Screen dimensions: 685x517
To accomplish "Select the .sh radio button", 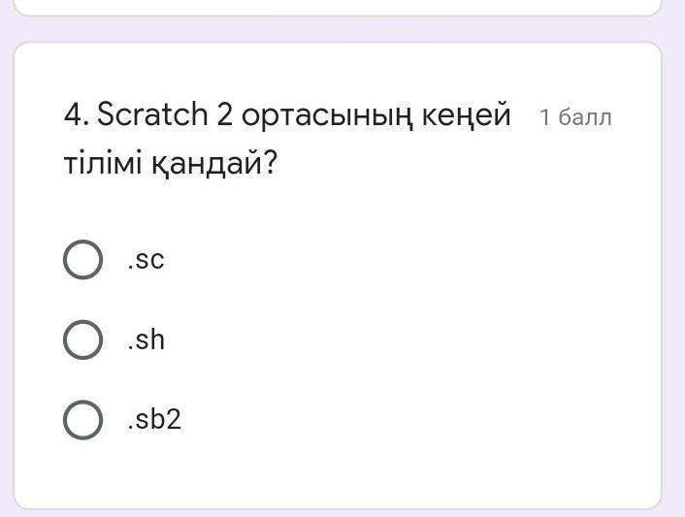I will (82, 340).
